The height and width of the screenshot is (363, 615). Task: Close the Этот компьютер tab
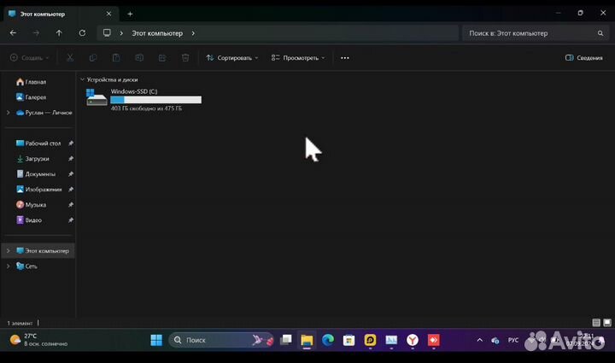point(108,14)
